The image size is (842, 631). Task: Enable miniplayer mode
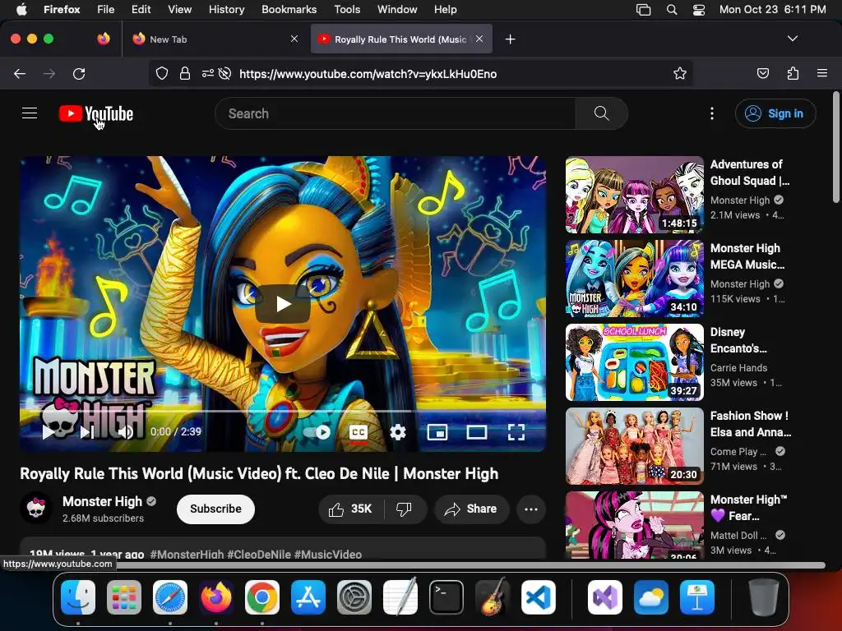tap(437, 432)
